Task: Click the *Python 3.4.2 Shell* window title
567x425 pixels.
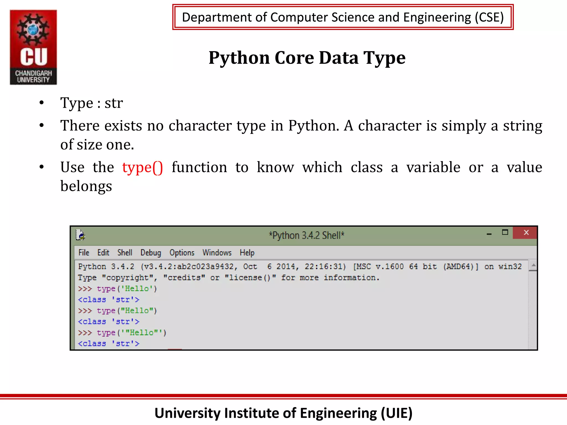Action: pyautogui.click(x=306, y=235)
